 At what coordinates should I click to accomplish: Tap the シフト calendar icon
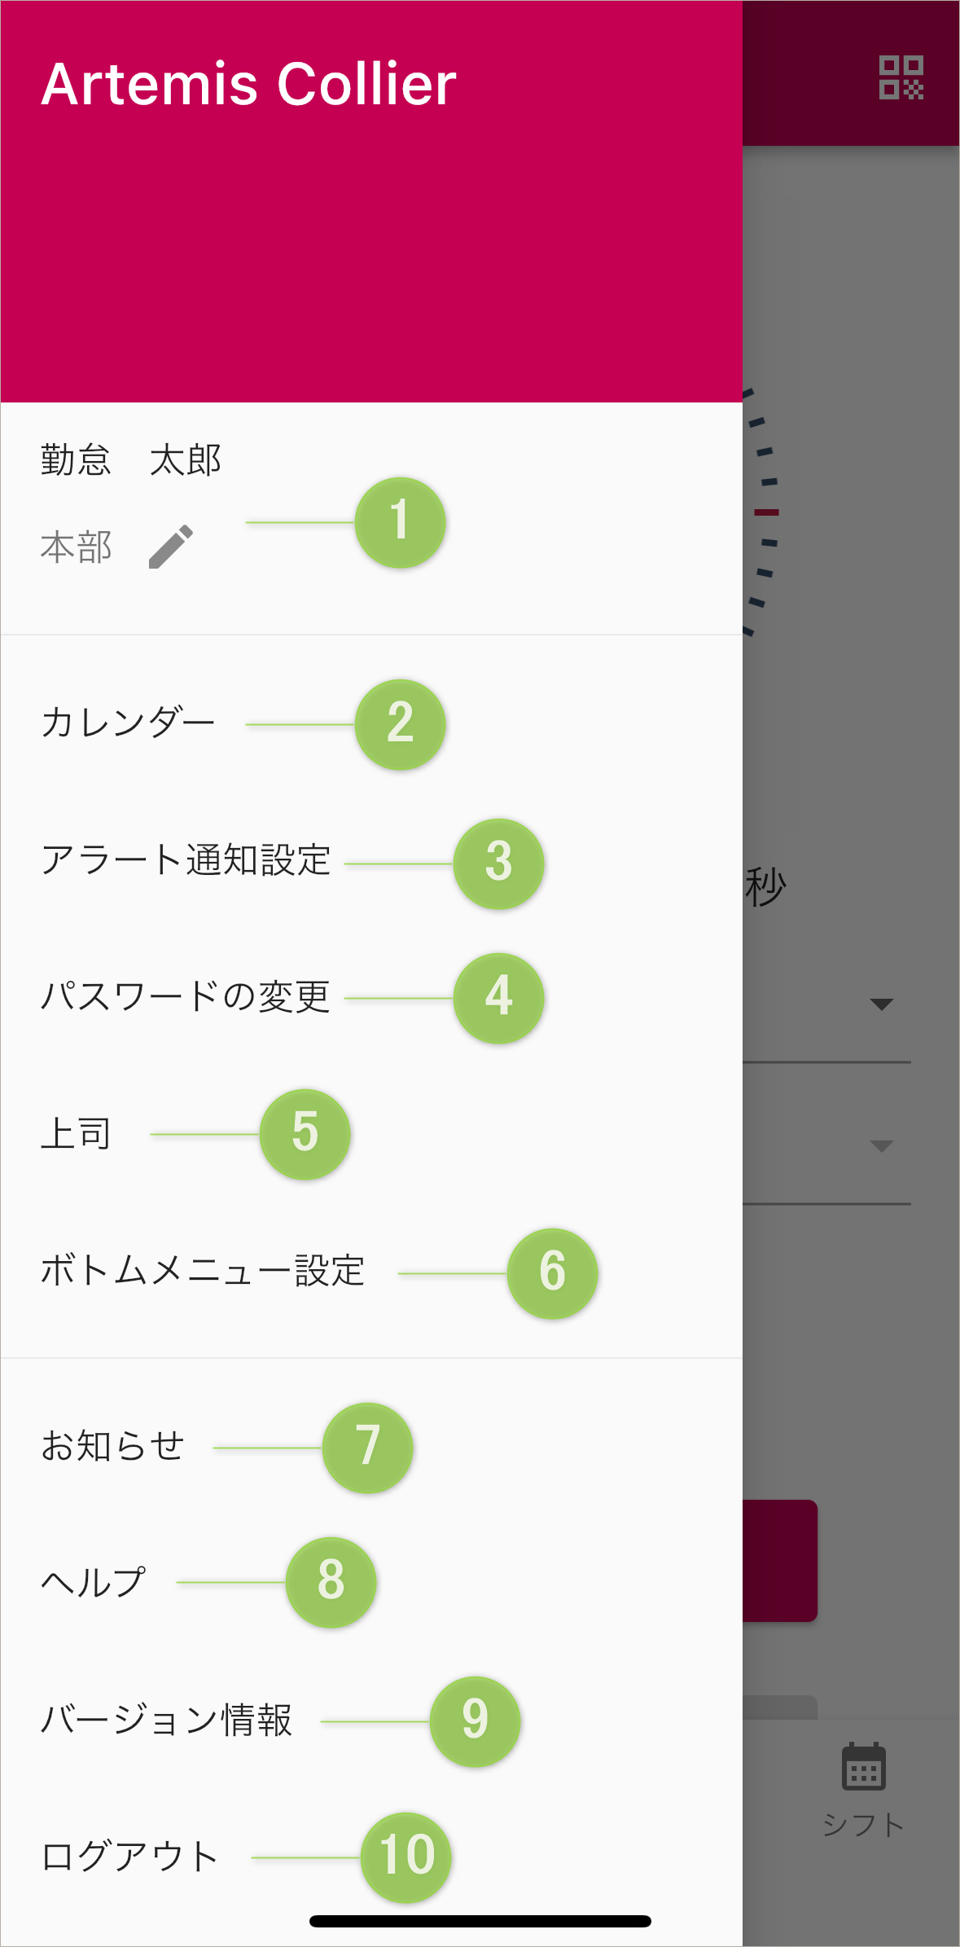click(863, 1768)
